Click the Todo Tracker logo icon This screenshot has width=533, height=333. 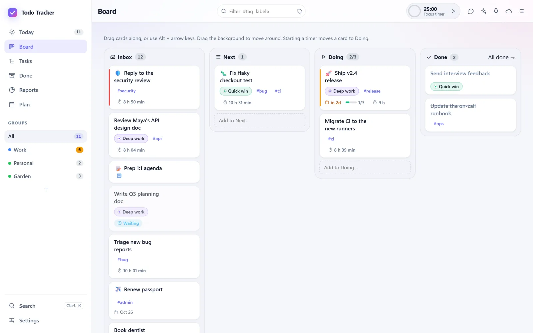click(13, 13)
